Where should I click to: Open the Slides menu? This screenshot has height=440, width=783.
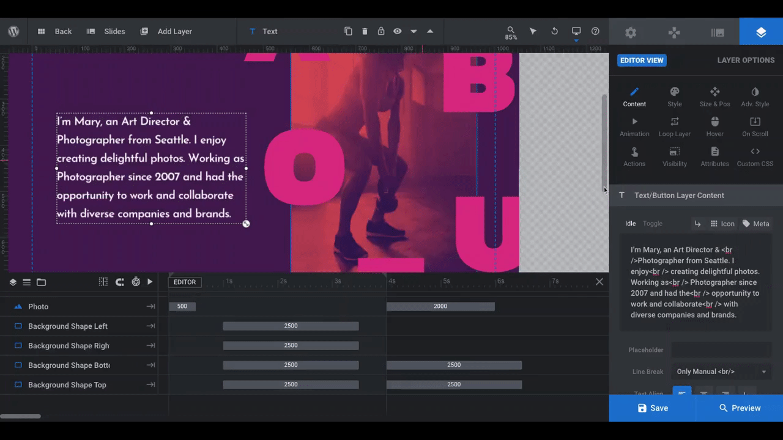(106, 31)
